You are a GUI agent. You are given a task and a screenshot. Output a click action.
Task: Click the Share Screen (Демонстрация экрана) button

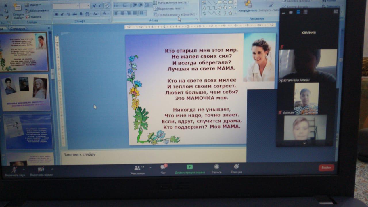point(190,168)
